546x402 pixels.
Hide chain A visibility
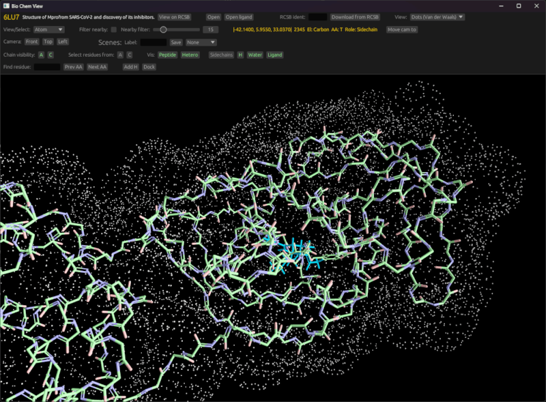click(42, 55)
